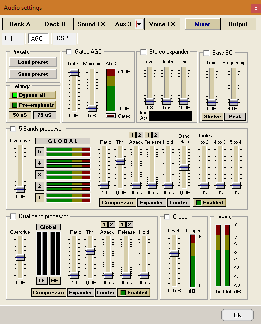Screen dimensions: 261x324
Task: Toggle the Dual band processor Enabled button
Action: coord(134,293)
